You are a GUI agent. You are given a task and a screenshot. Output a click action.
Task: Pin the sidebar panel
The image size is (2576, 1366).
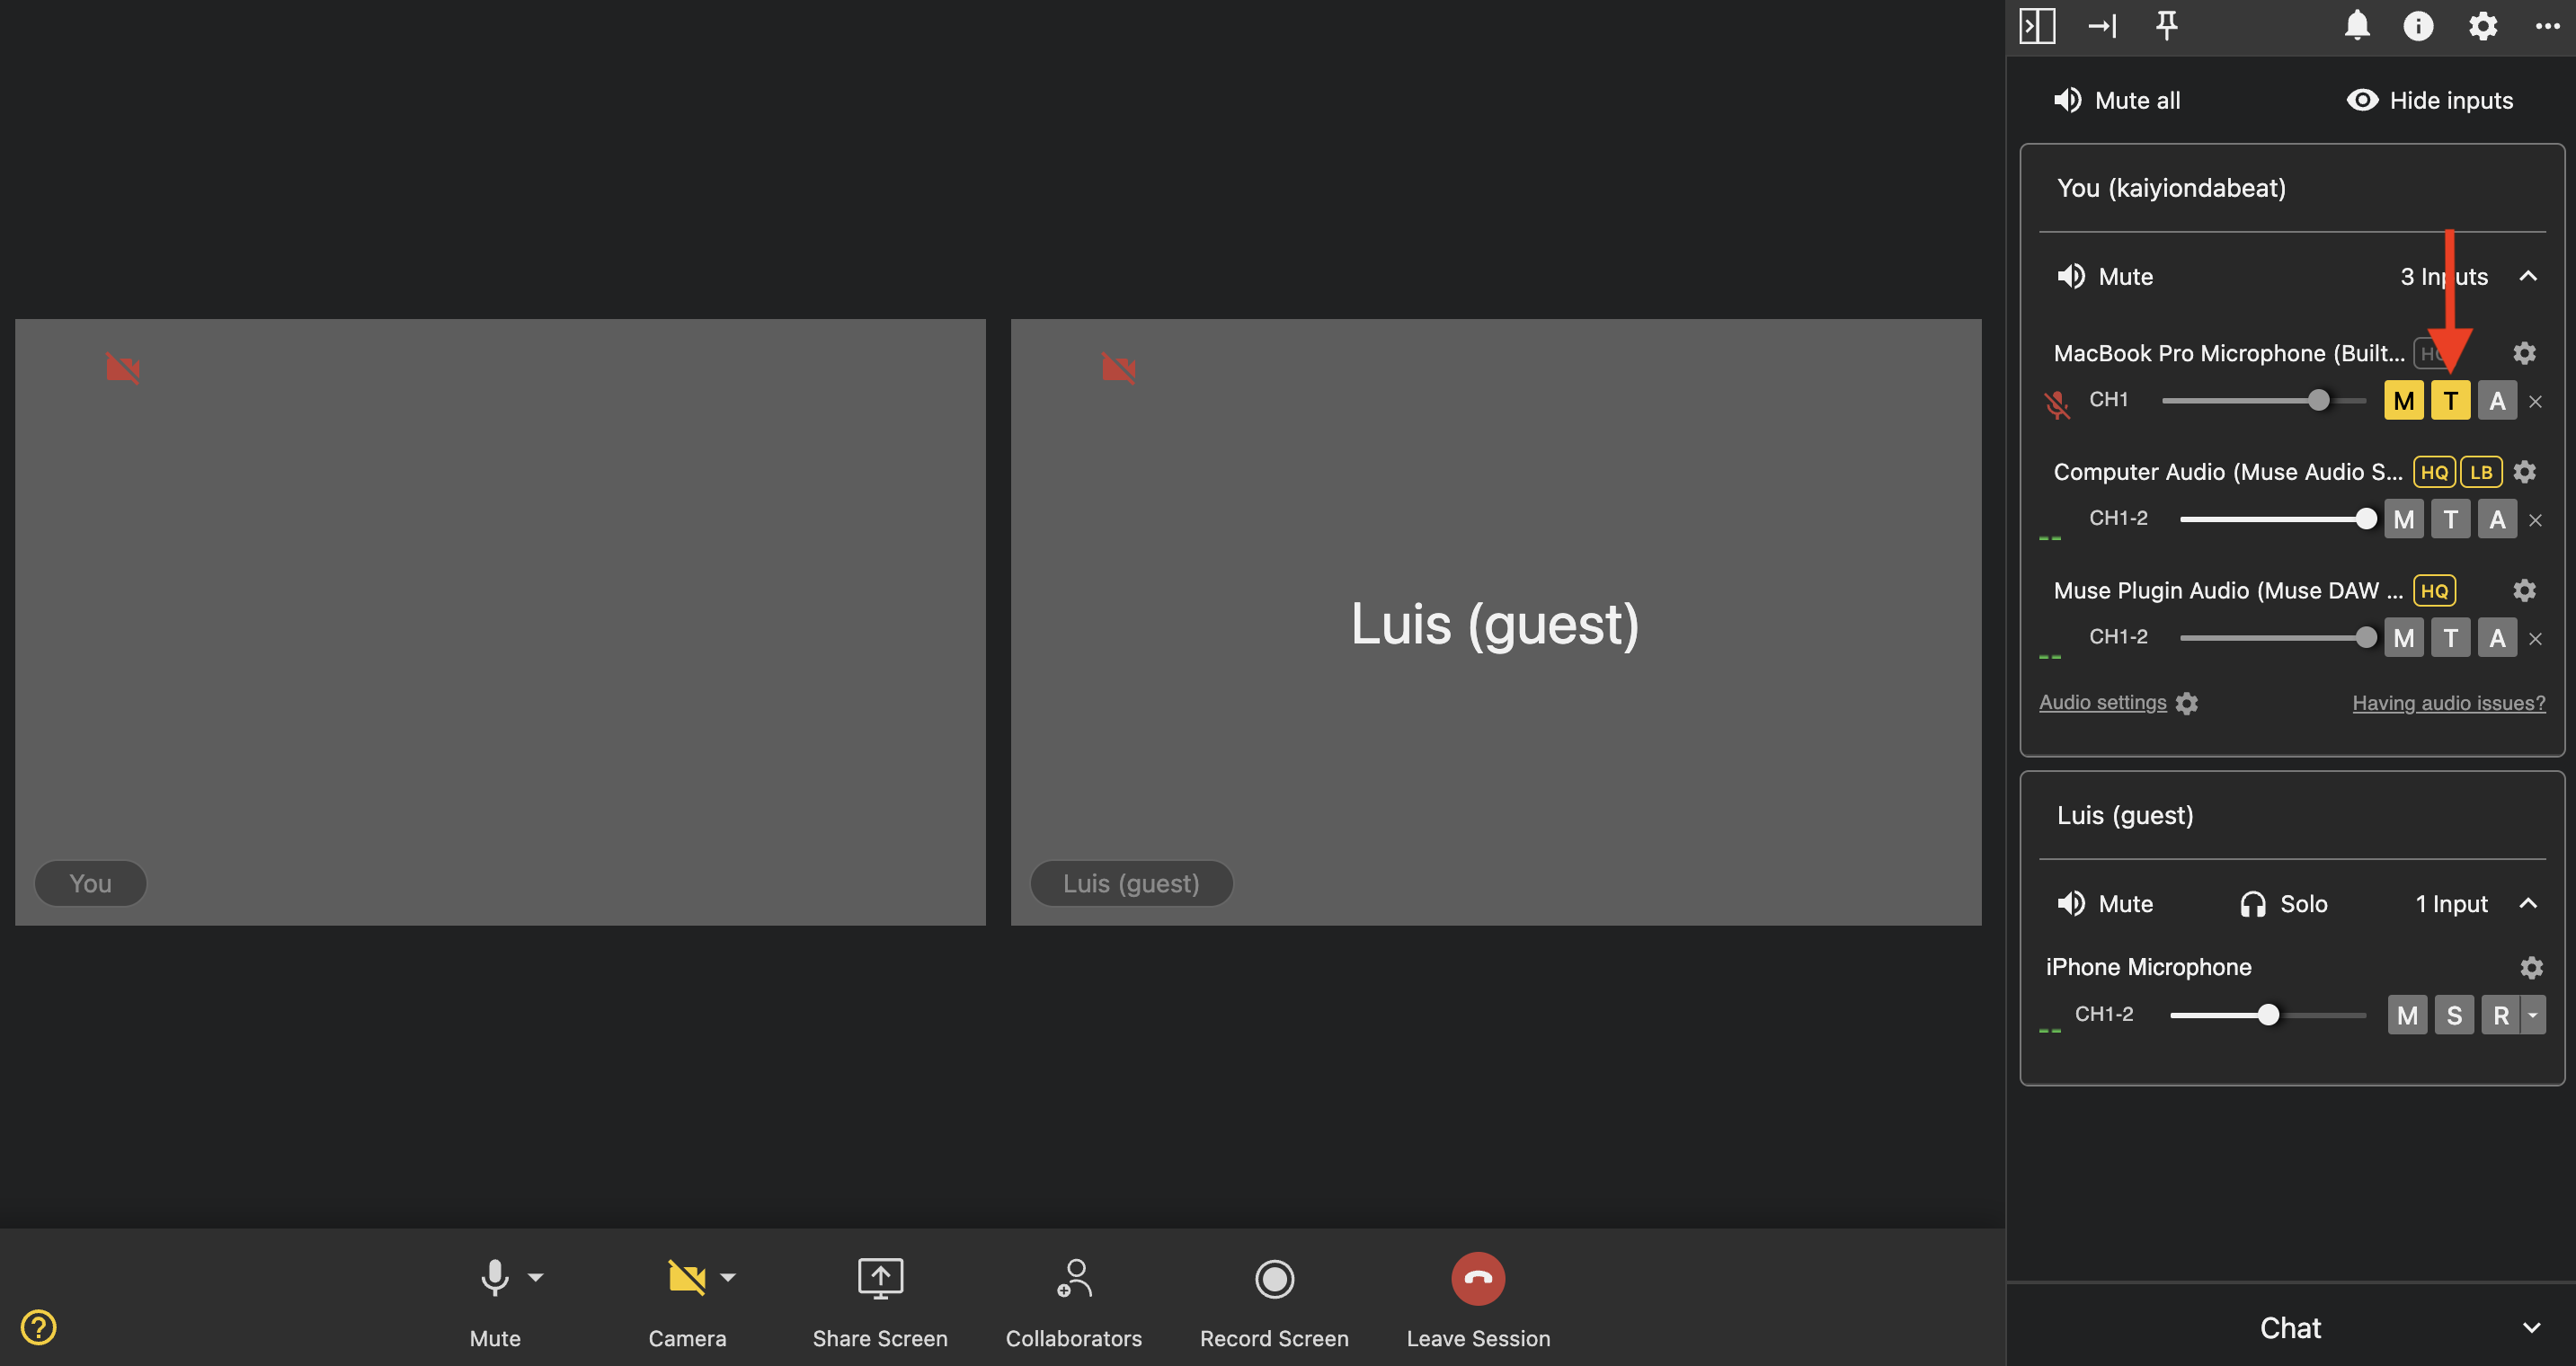[2166, 25]
